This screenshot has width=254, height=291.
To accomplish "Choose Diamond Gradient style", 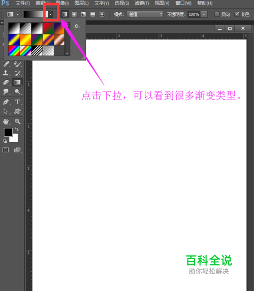I will (x=102, y=14).
